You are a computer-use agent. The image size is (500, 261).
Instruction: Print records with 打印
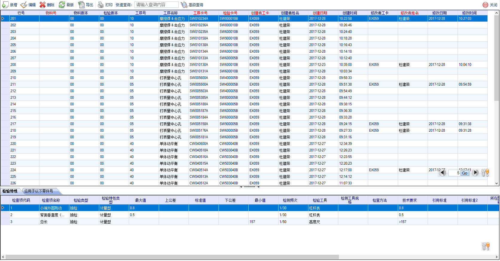pyautogui.click(x=105, y=5)
